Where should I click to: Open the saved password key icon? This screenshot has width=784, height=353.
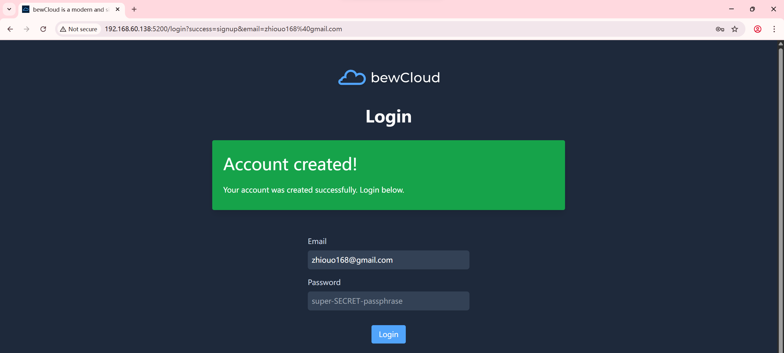pos(720,29)
